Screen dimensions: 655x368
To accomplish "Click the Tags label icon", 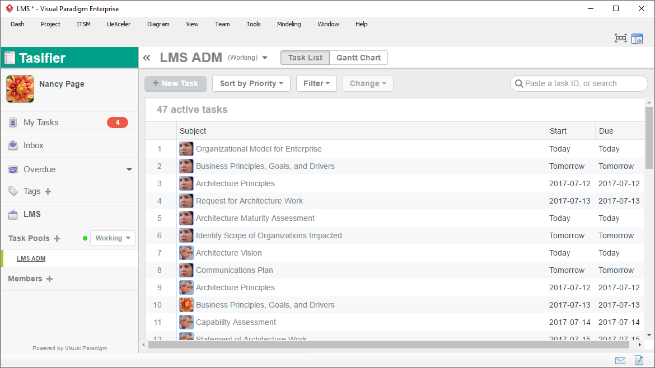I will (x=13, y=191).
